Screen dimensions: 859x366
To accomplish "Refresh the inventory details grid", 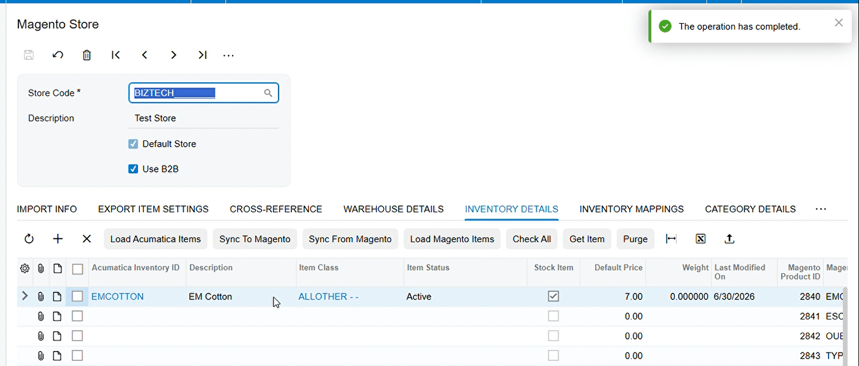I will click(x=29, y=239).
